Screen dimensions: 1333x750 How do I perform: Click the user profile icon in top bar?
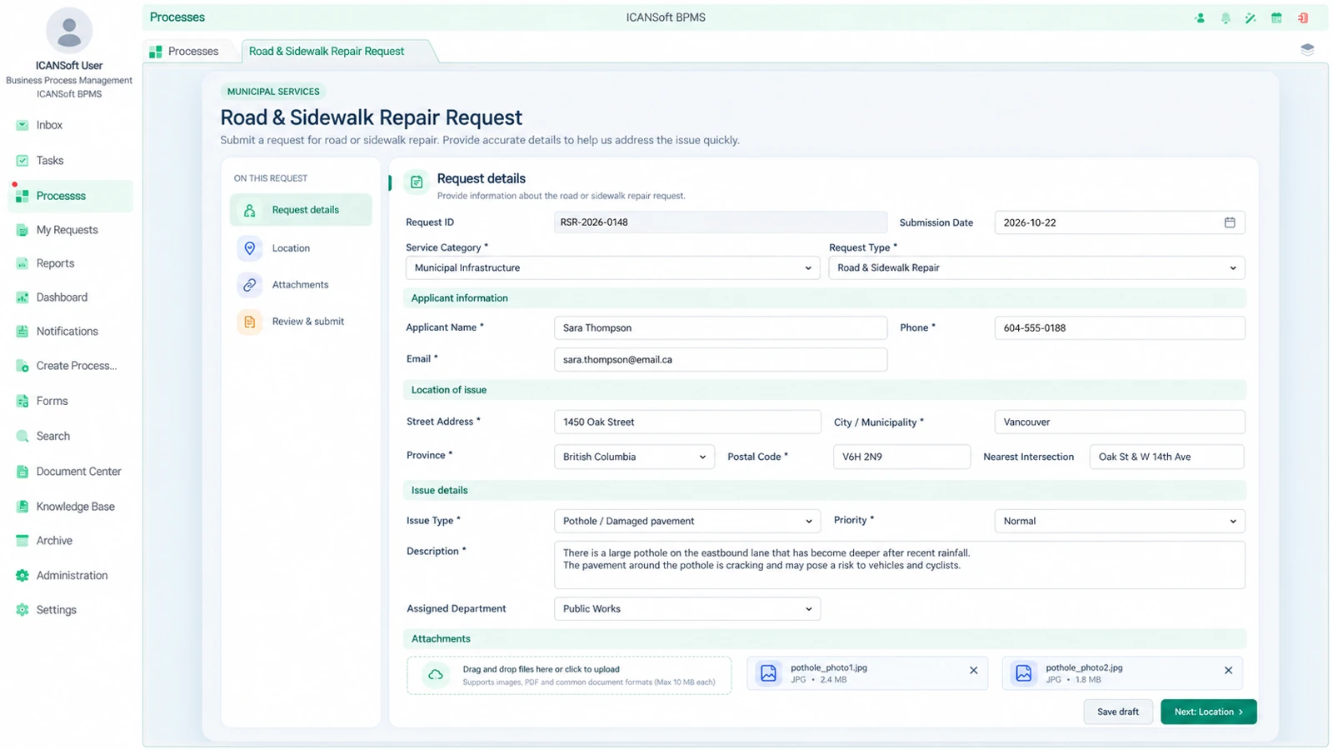[1200, 17]
